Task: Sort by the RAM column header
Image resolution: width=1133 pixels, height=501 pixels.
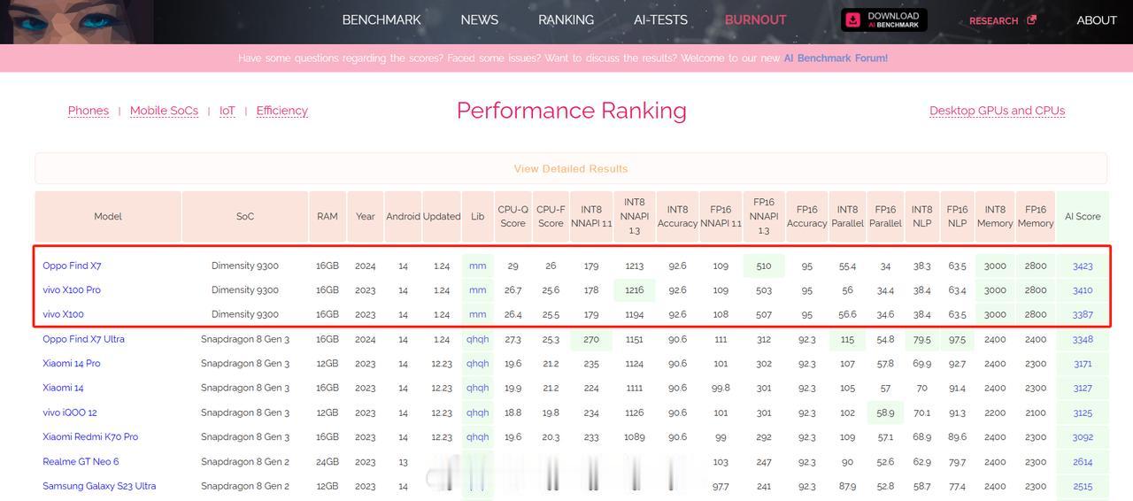Action: point(328,216)
